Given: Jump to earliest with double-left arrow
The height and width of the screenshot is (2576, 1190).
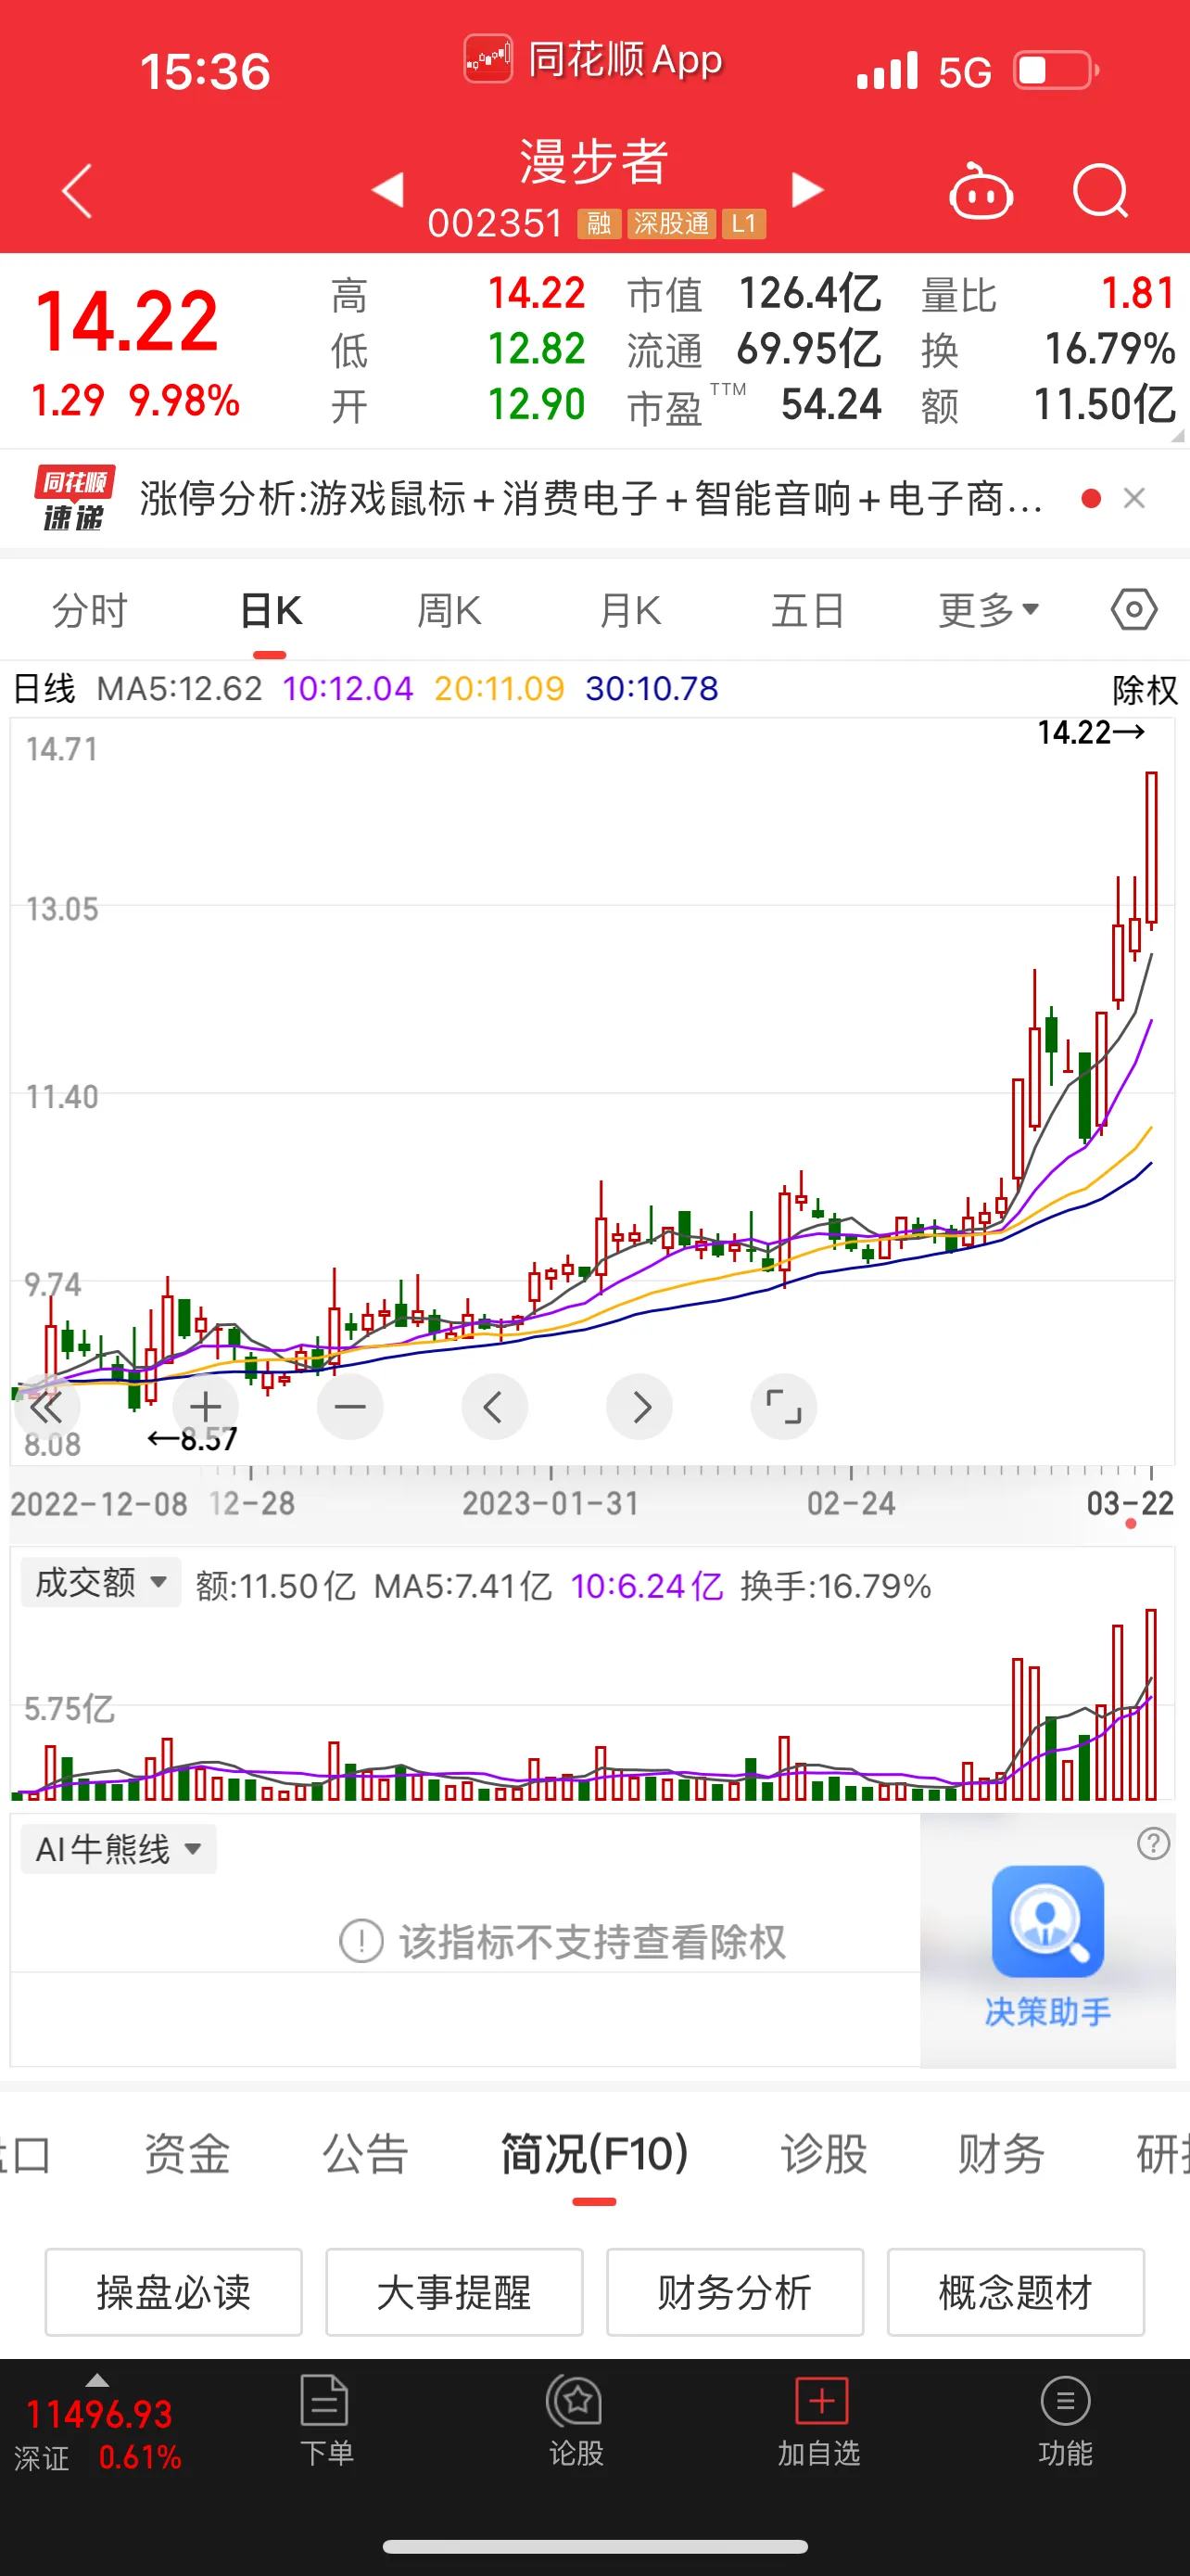Looking at the screenshot, I should [46, 1407].
